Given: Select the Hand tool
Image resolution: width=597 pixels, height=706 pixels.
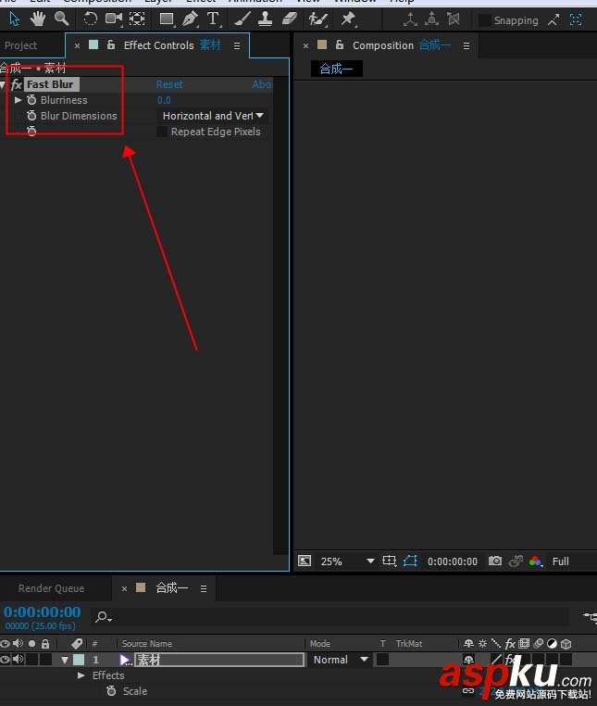Looking at the screenshot, I should [38, 19].
